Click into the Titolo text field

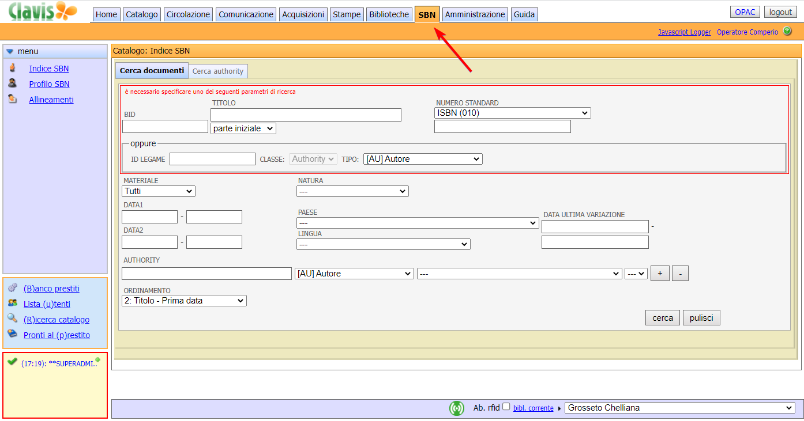(x=306, y=115)
